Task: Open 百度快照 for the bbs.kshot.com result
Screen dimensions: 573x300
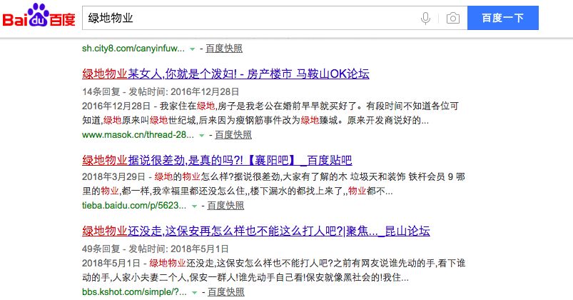Action: click(x=225, y=292)
